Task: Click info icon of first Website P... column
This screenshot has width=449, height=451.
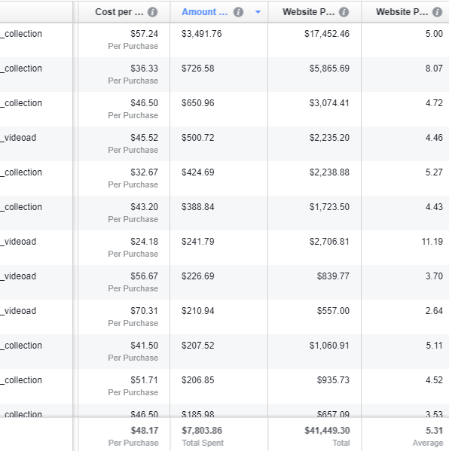Action: point(344,12)
